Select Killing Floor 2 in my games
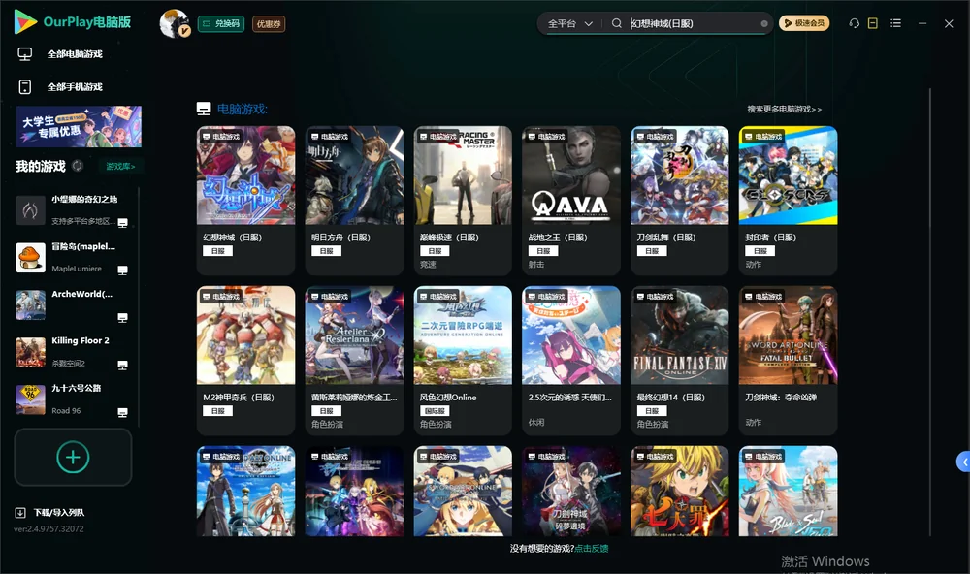Image resolution: width=970 pixels, height=574 pixels. click(x=71, y=352)
